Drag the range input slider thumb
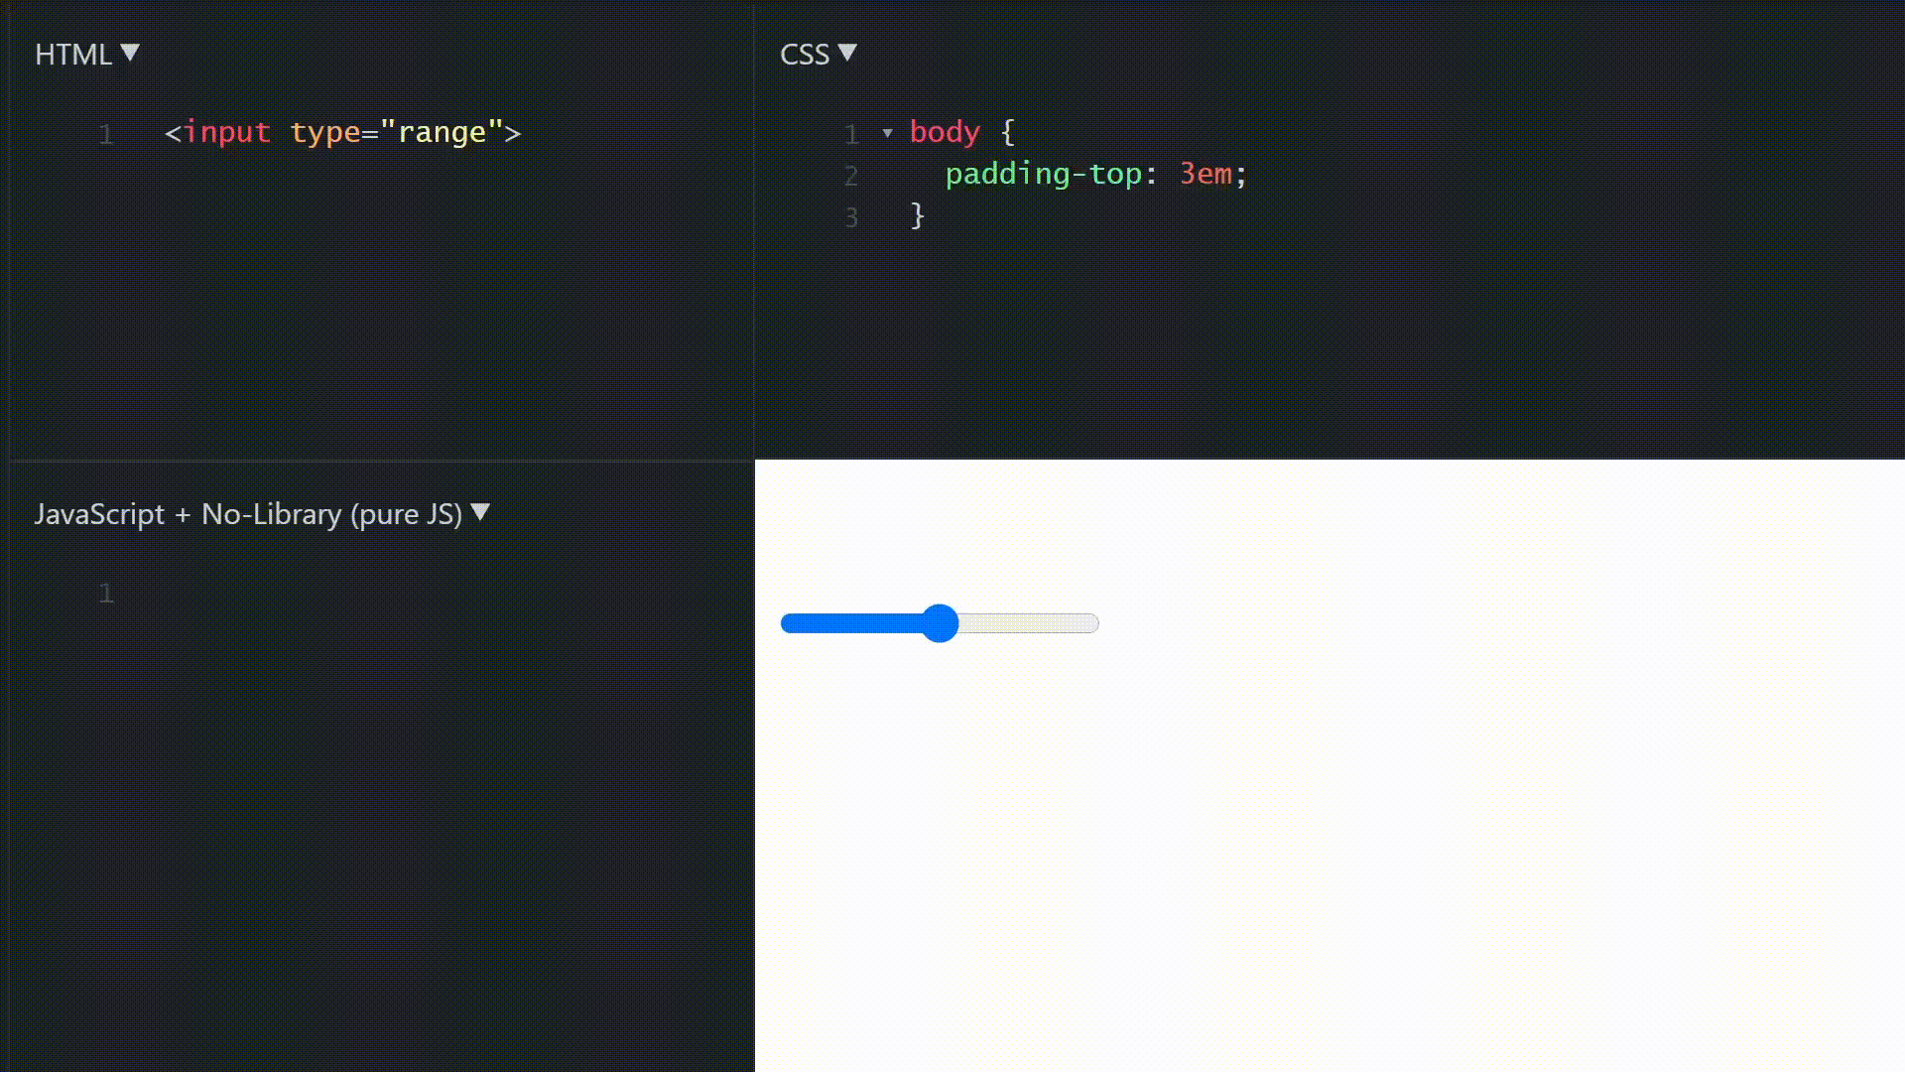The image size is (1905, 1072). tap(940, 623)
